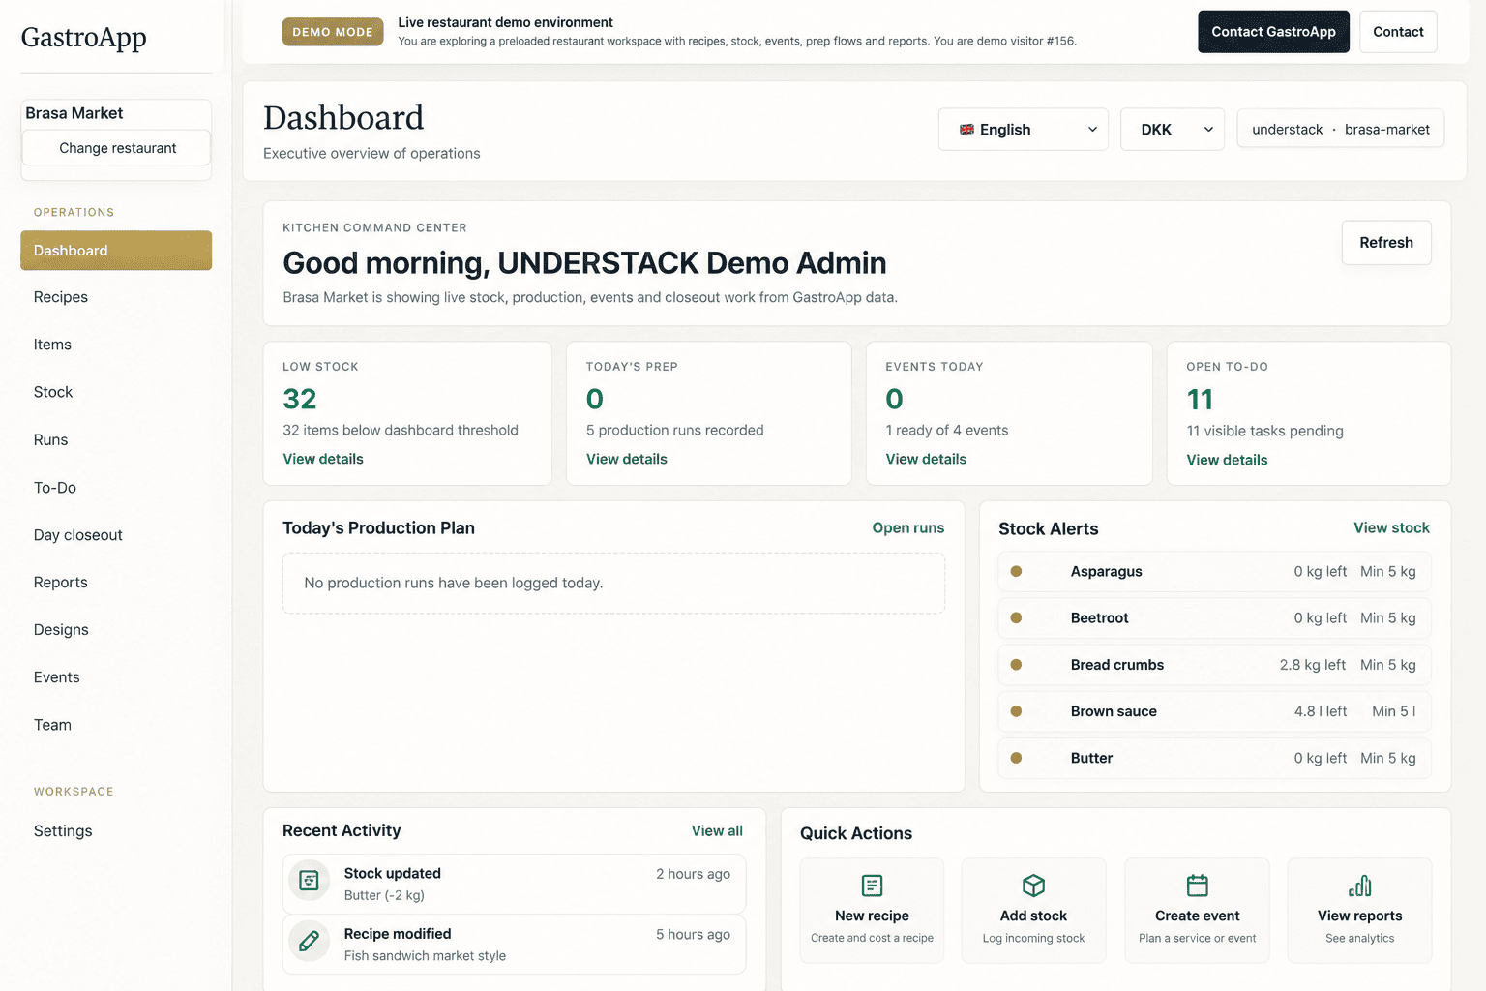The height and width of the screenshot is (991, 1486).
Task: Click the Open To-Do count 11
Action: 1200,400
